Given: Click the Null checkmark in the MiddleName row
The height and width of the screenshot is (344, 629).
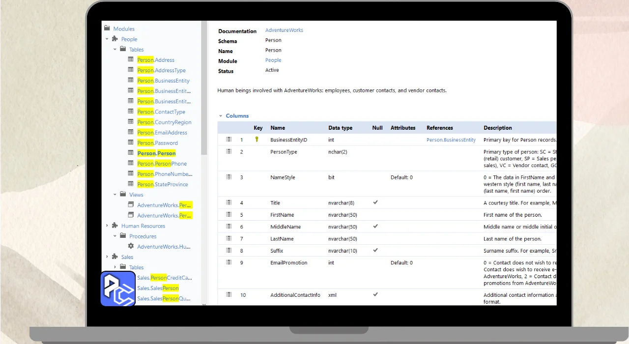Looking at the screenshot, I should pos(375,226).
